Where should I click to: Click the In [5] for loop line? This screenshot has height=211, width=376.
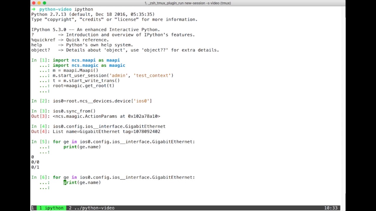pyautogui.click(x=124, y=142)
